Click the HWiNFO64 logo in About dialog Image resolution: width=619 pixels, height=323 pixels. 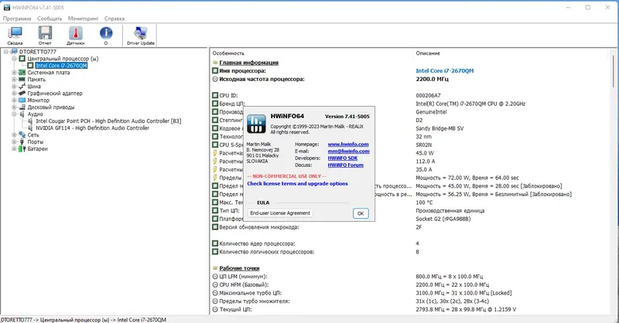[256, 124]
